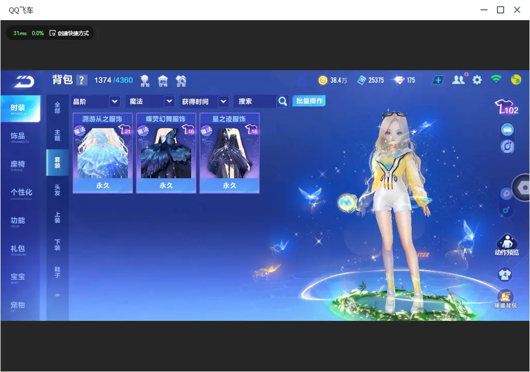Open the settings gear icon

(x=477, y=80)
